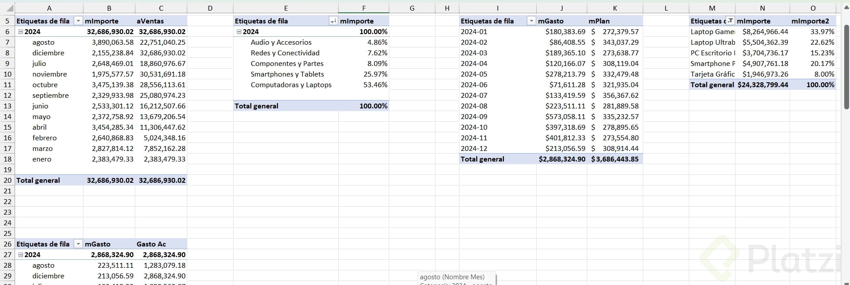This screenshot has width=850, height=285.
Task: Click total mPlan $3,686,443.85
Action: click(615, 159)
